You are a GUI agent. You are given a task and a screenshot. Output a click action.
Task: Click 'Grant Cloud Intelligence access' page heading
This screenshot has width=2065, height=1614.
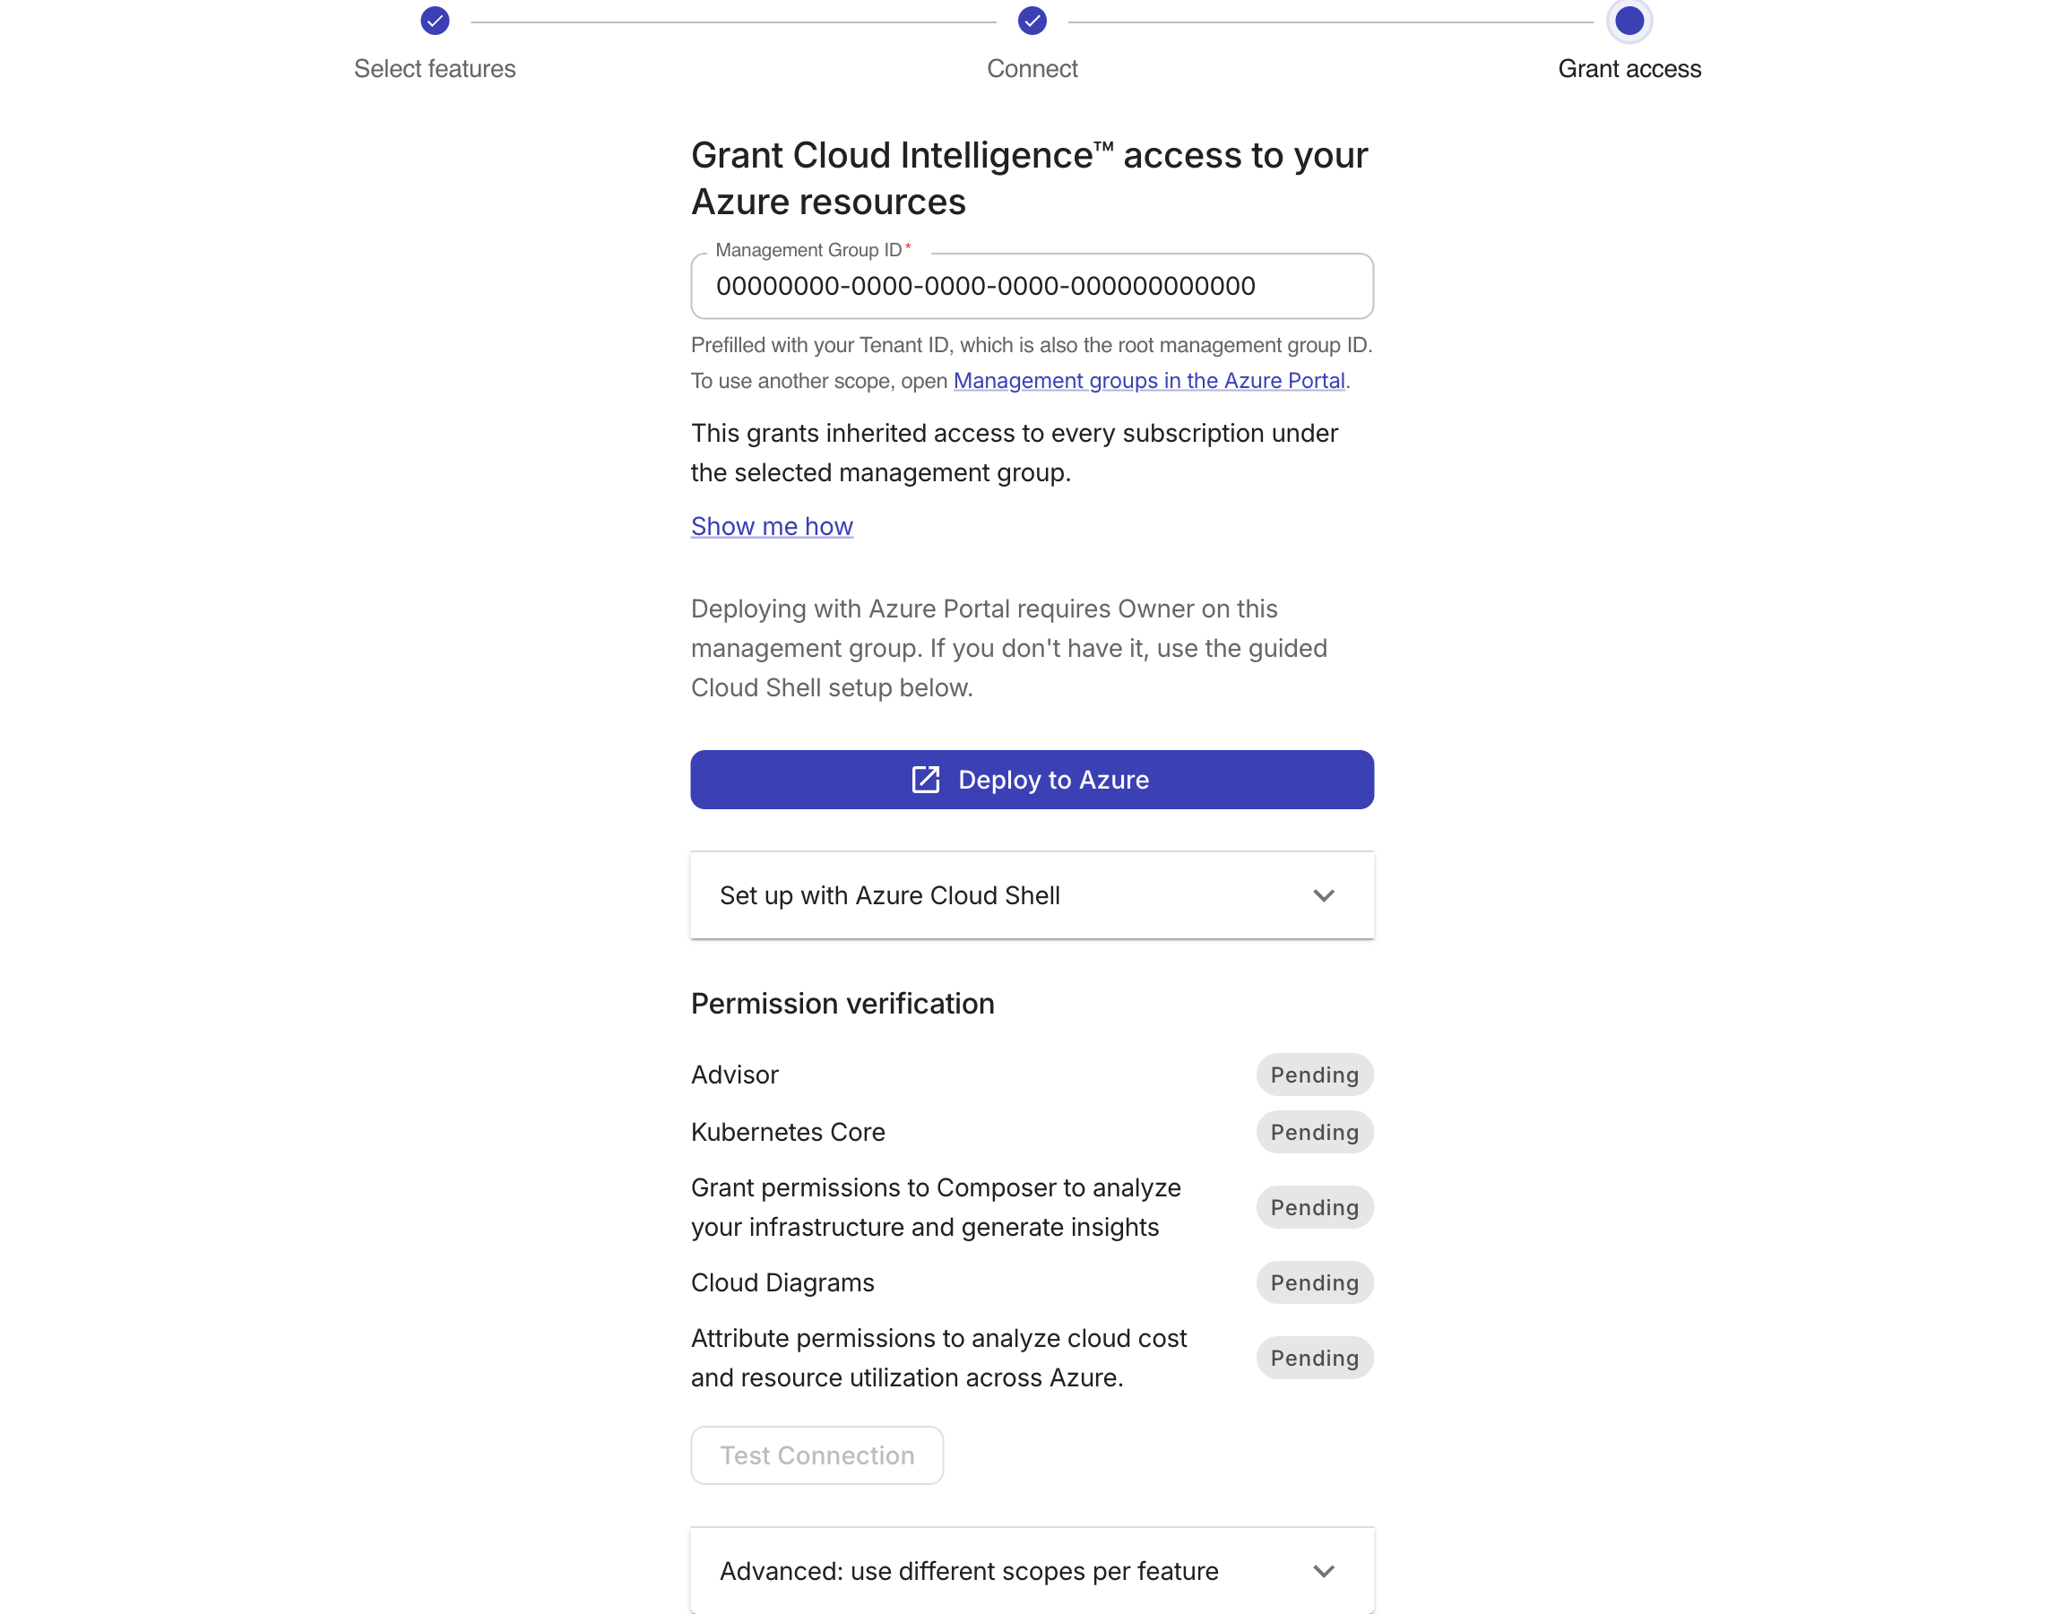coord(1029,178)
